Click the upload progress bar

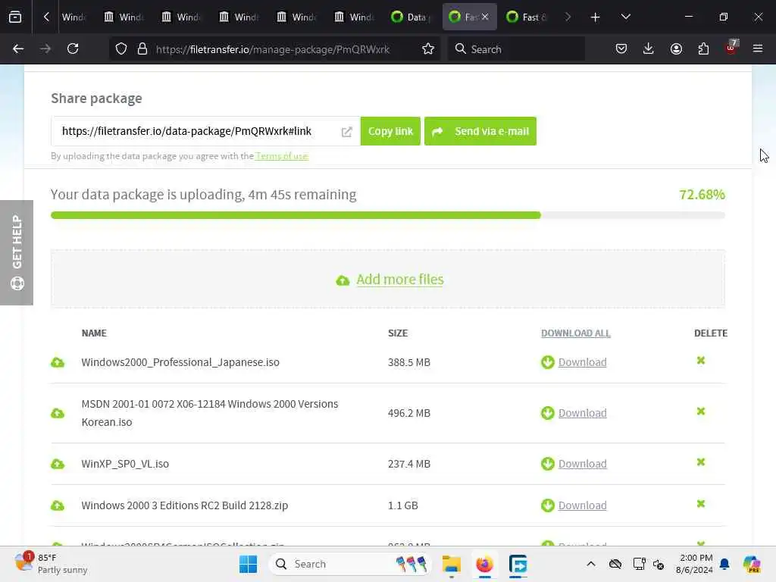tap(388, 215)
